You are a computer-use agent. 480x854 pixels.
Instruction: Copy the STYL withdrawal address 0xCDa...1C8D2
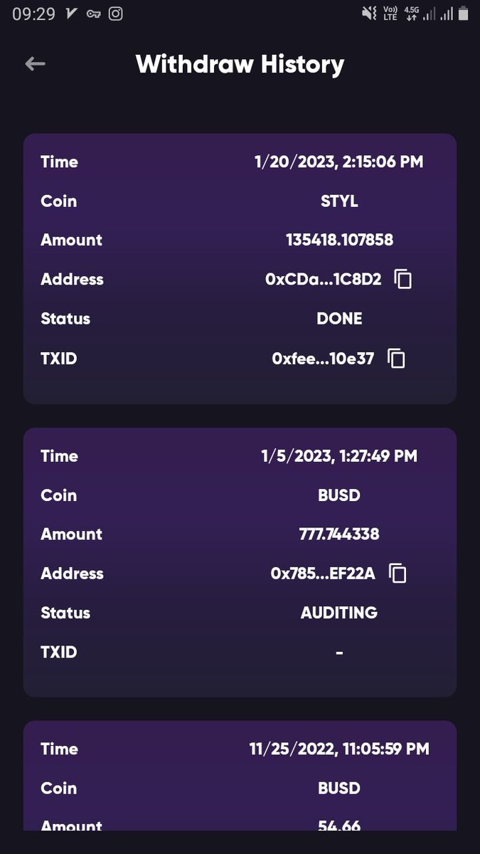click(x=403, y=279)
